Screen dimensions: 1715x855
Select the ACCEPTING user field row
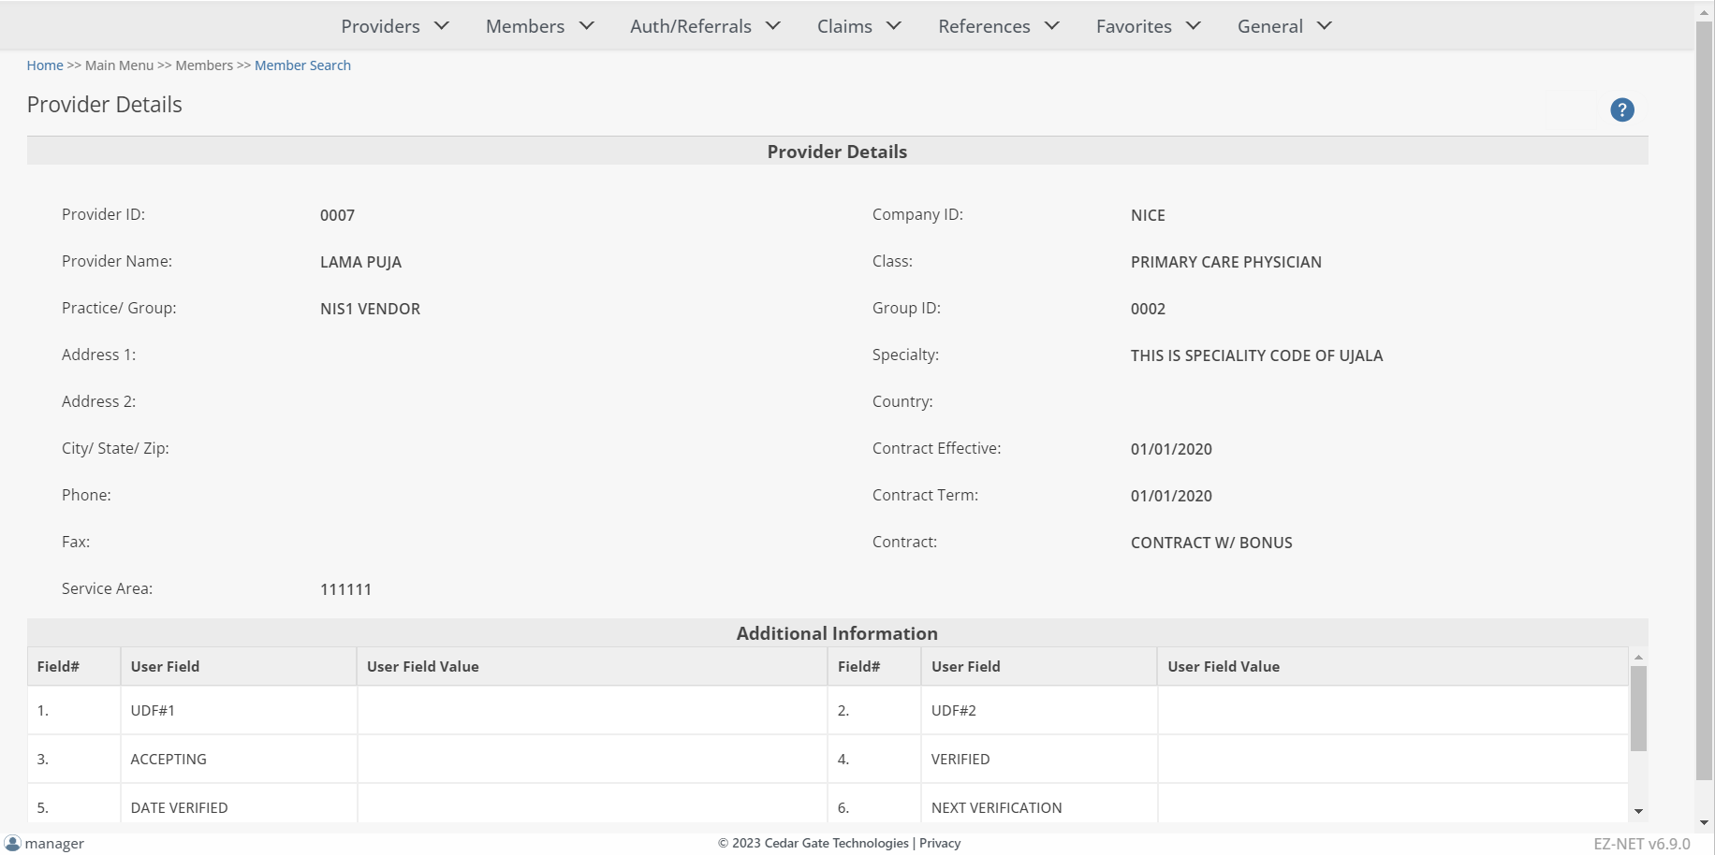tap(169, 760)
